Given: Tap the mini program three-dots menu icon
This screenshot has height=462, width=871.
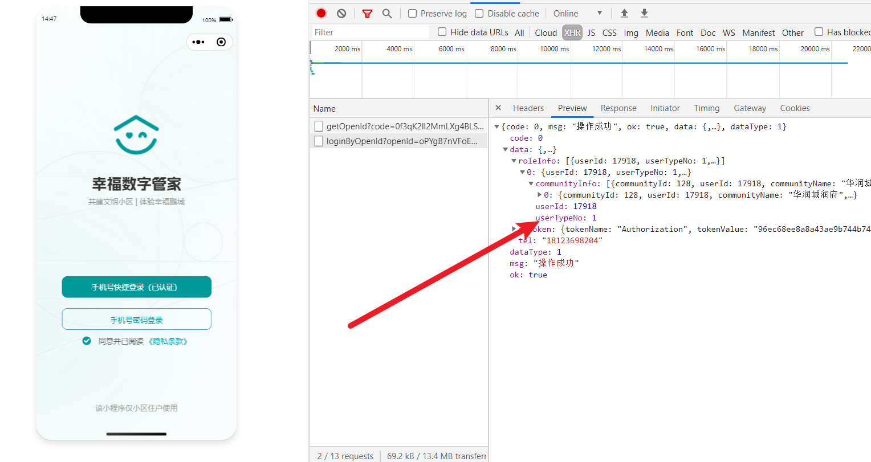Looking at the screenshot, I should point(198,42).
